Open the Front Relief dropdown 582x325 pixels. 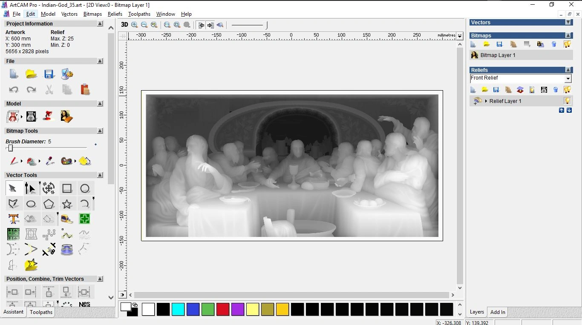point(568,79)
